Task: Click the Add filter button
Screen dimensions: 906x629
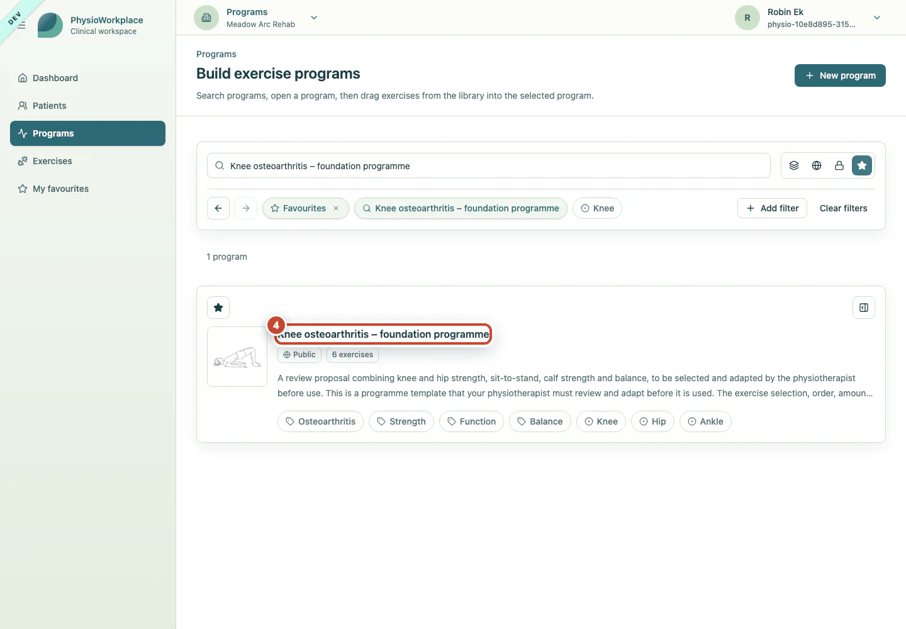Action: click(x=772, y=208)
